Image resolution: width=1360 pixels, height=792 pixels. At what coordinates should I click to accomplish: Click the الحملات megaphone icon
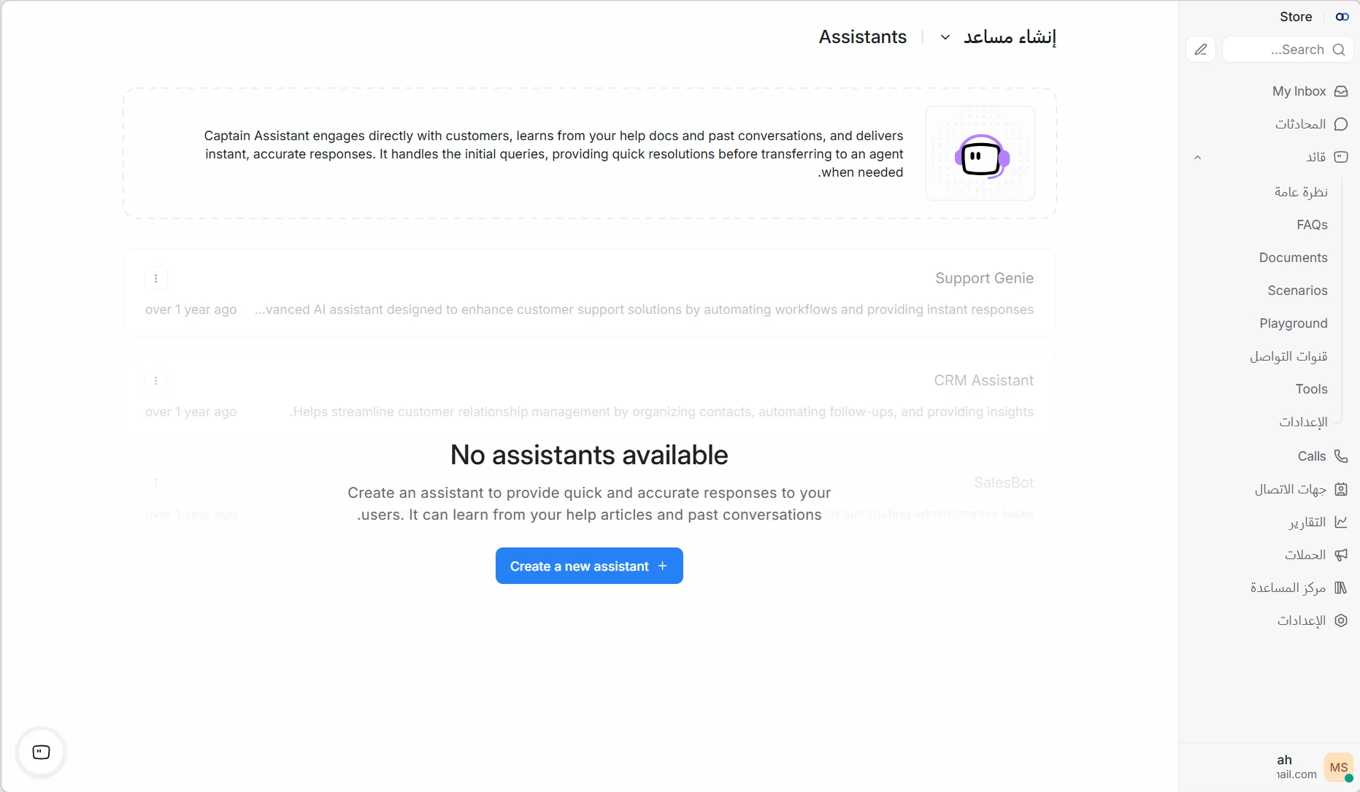point(1341,555)
